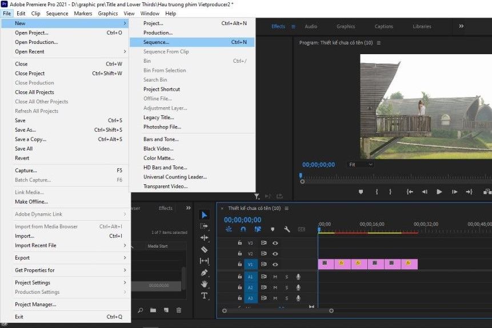Toggle the lock on track V3
The height and width of the screenshot is (328, 492).
pyautogui.click(x=240, y=243)
